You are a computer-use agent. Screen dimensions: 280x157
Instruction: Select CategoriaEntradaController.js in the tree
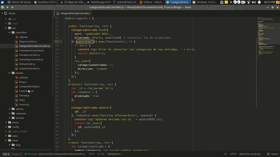pos(35,46)
